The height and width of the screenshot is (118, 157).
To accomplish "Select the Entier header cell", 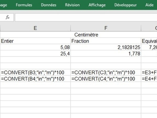I will pos(35,41).
